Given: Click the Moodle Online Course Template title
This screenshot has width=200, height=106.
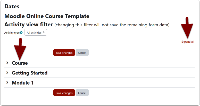Looking at the screenshot, I should tap(47, 16).
